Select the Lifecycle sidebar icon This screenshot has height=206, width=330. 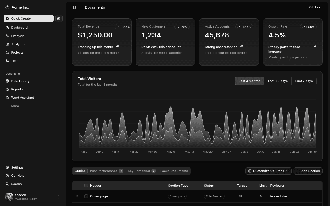(7, 36)
